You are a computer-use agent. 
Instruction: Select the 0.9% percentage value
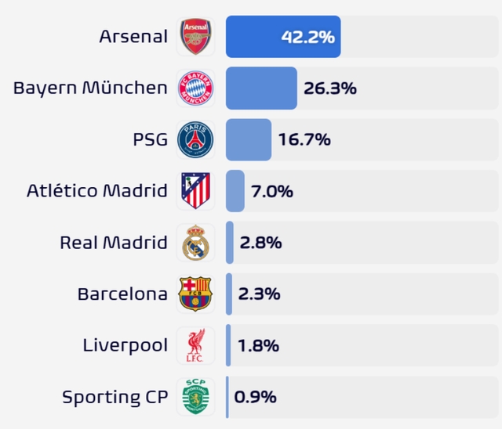(x=256, y=397)
